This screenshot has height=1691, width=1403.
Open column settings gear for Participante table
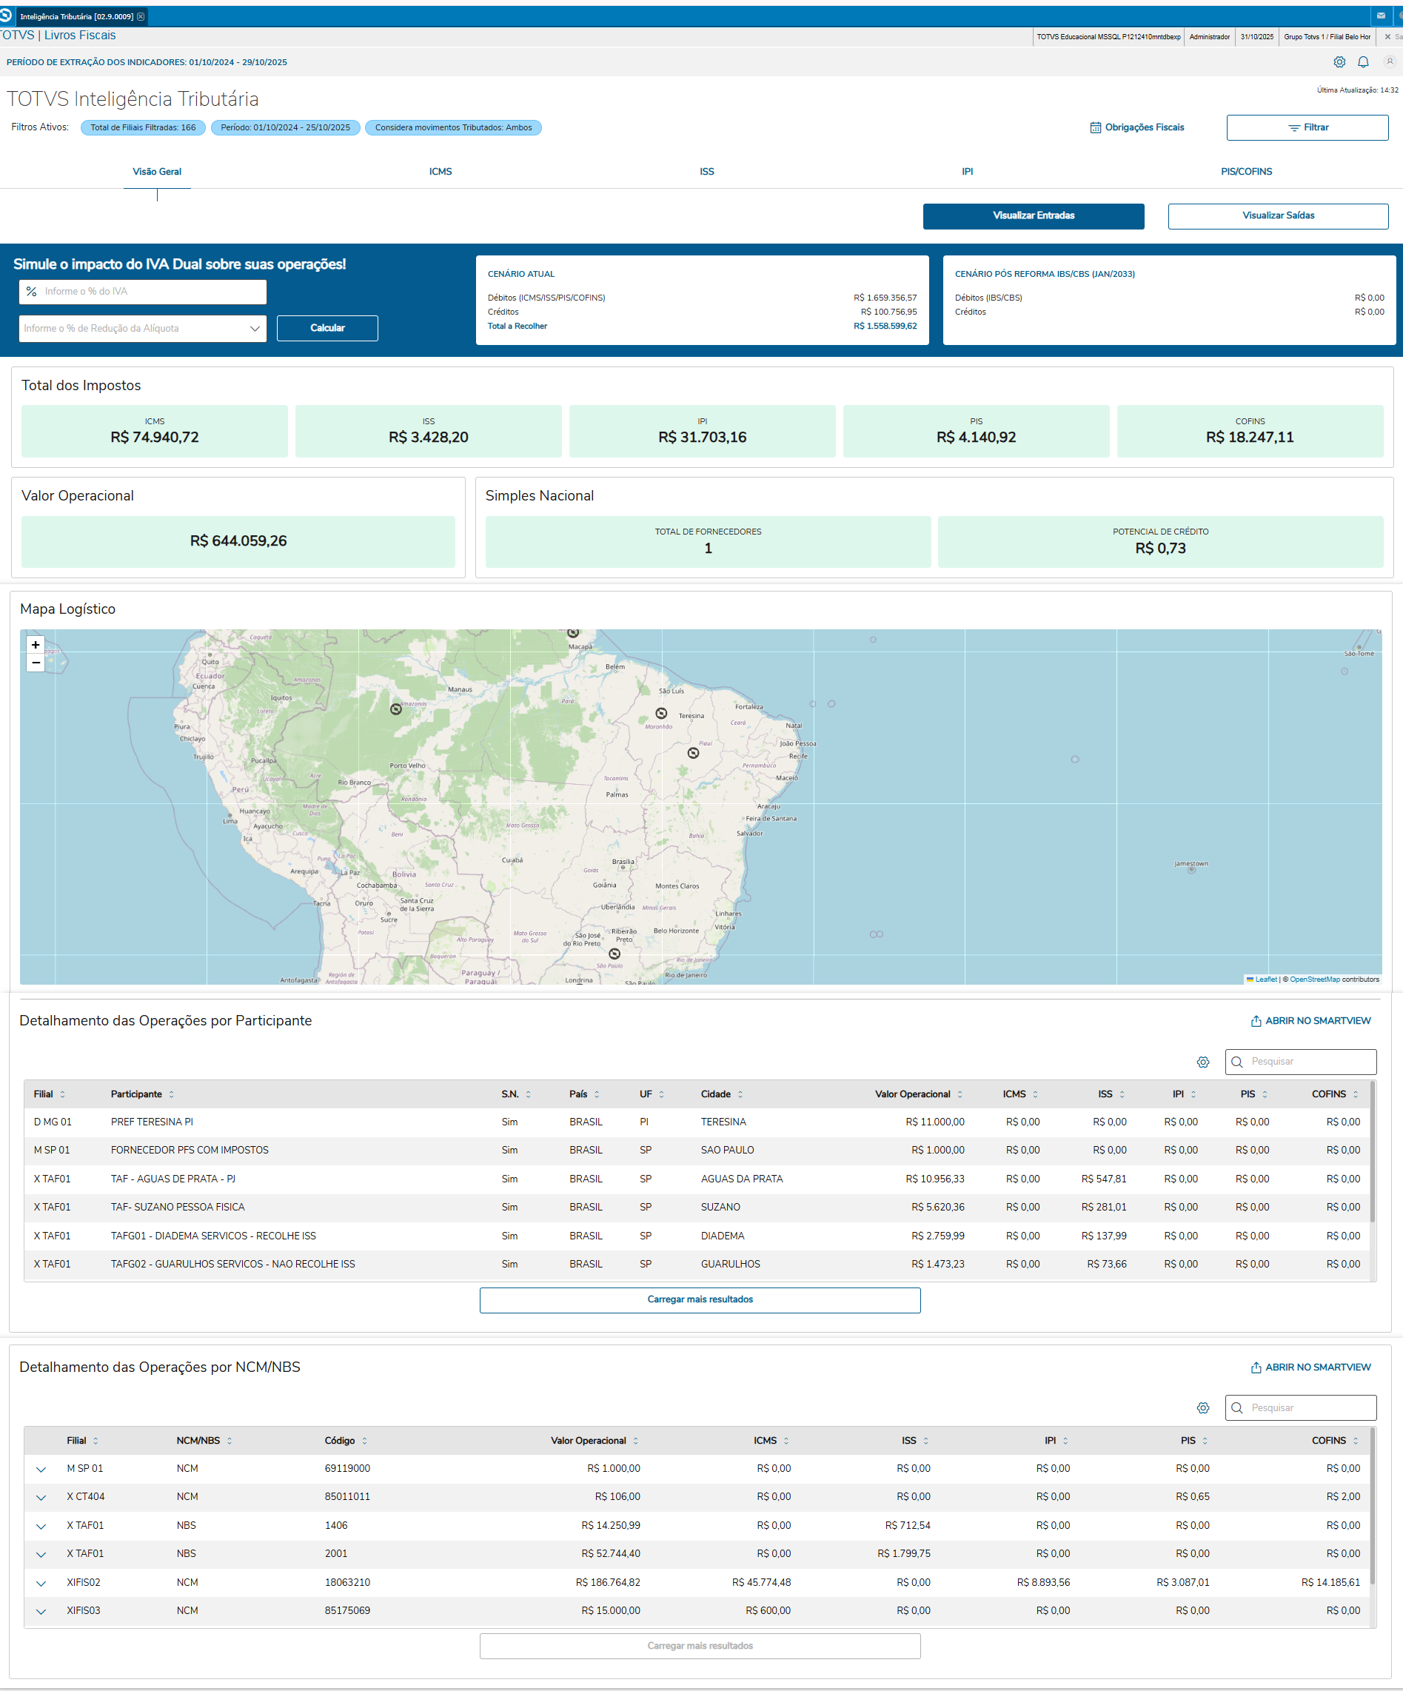[x=1203, y=1062]
